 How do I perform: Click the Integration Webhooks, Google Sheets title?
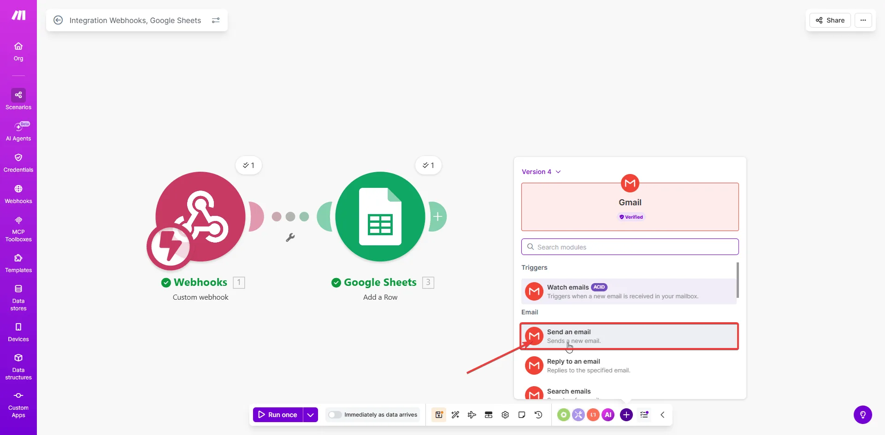[x=135, y=20]
